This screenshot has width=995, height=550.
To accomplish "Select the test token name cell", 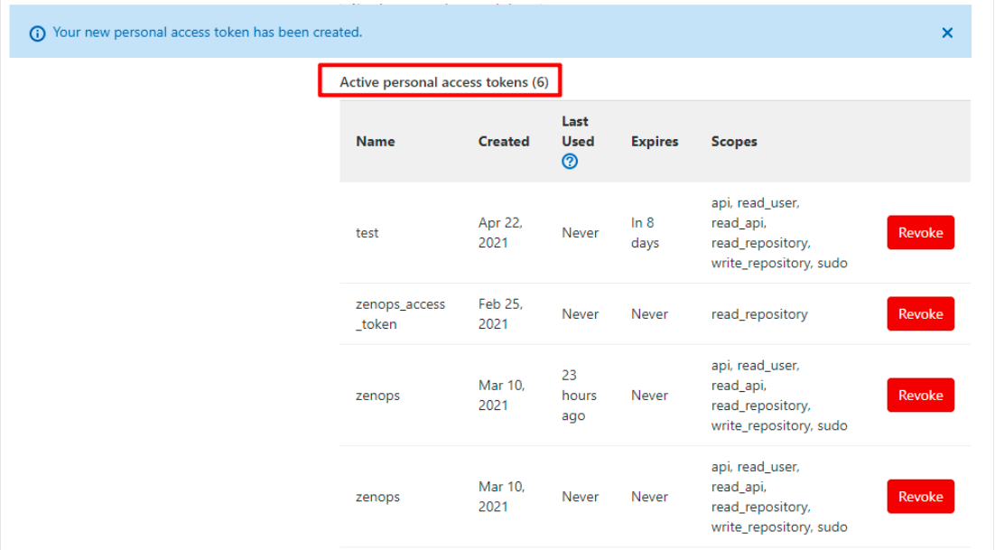I will (x=367, y=233).
